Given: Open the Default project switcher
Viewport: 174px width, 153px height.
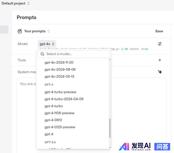Looking at the screenshot, I should (16, 3).
